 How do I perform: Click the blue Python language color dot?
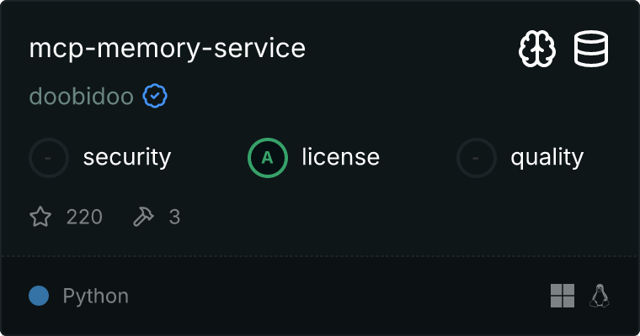pos(39,296)
